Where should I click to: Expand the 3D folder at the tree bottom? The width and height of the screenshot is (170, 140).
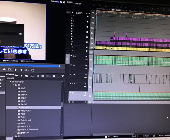point(13,136)
